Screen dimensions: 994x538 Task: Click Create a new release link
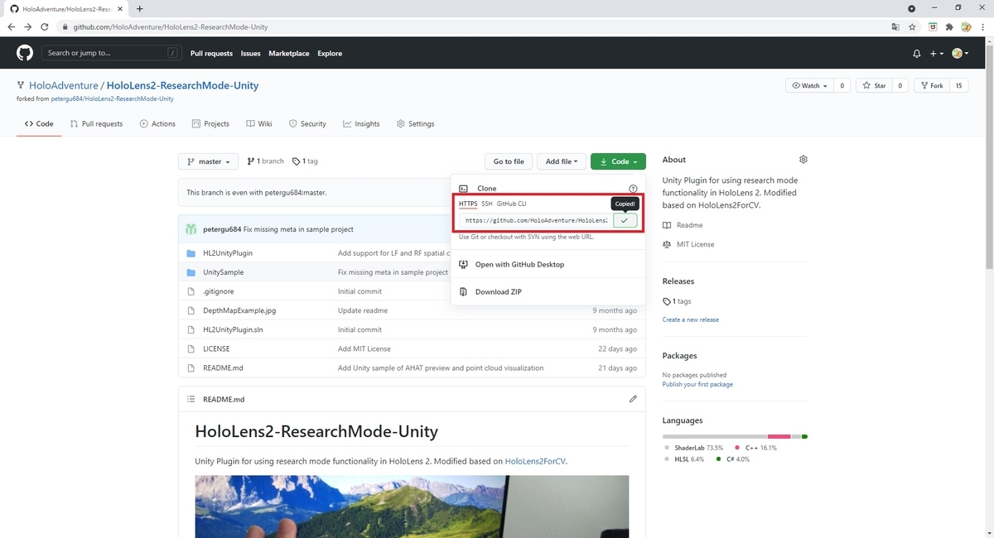pyautogui.click(x=691, y=319)
